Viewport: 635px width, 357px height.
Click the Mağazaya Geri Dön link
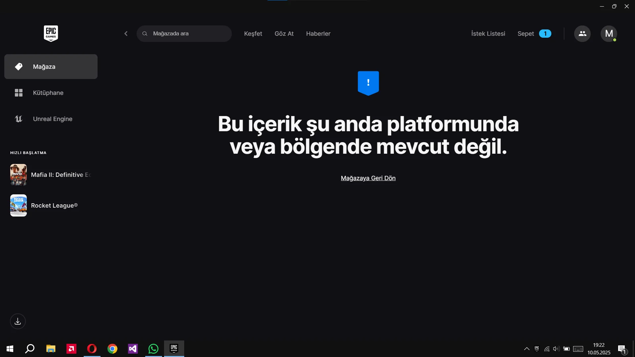point(368,178)
